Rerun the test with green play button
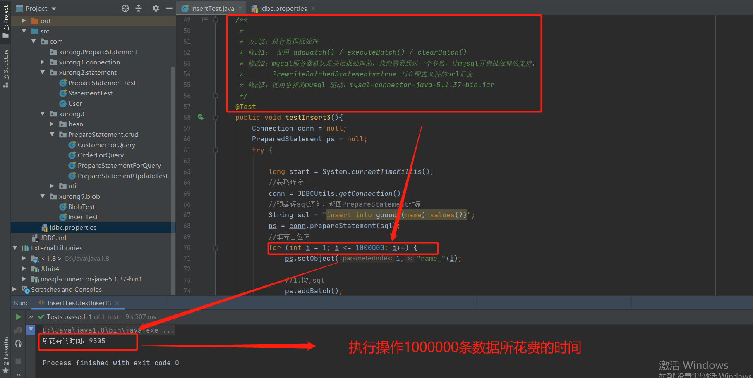753x378 pixels. pyautogui.click(x=18, y=317)
